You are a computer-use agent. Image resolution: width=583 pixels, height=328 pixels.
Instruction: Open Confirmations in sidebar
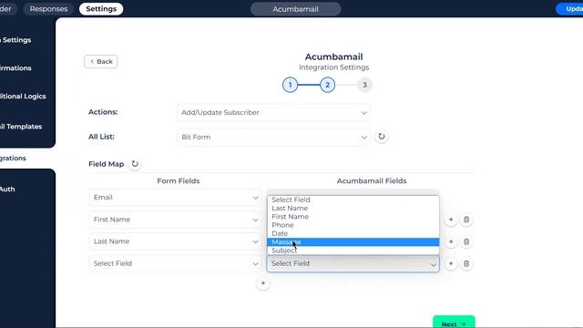click(x=15, y=68)
